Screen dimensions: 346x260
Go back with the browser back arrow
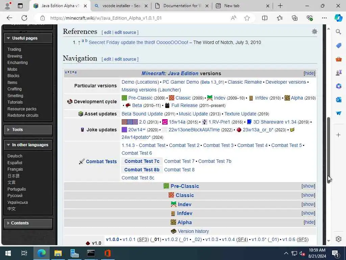(9, 18)
